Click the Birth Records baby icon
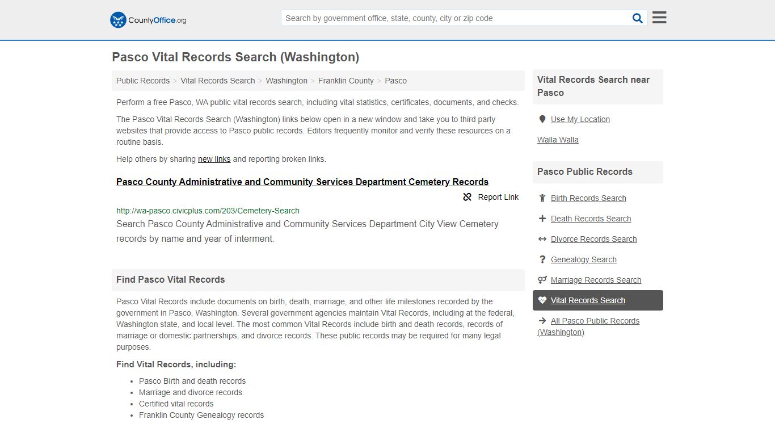Viewport: 775px width, 436px height. 542,198
